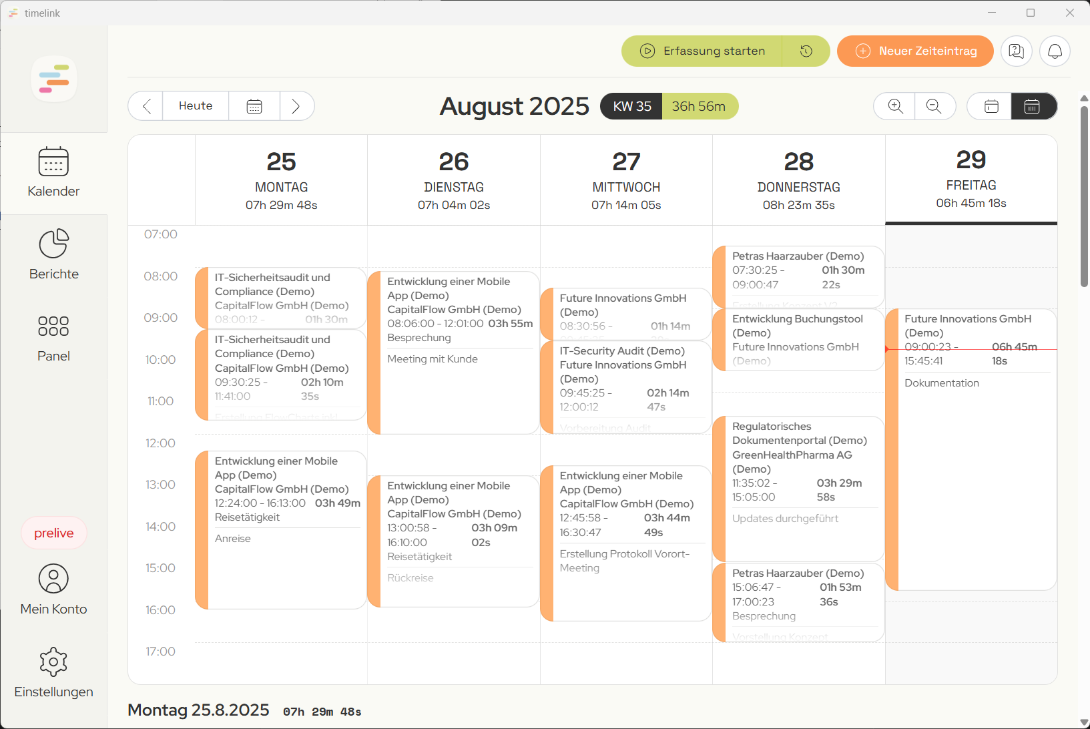Open Monday 09:30 IT-Sicherheitsaudit entry
This screenshot has height=729, width=1090.
281,375
